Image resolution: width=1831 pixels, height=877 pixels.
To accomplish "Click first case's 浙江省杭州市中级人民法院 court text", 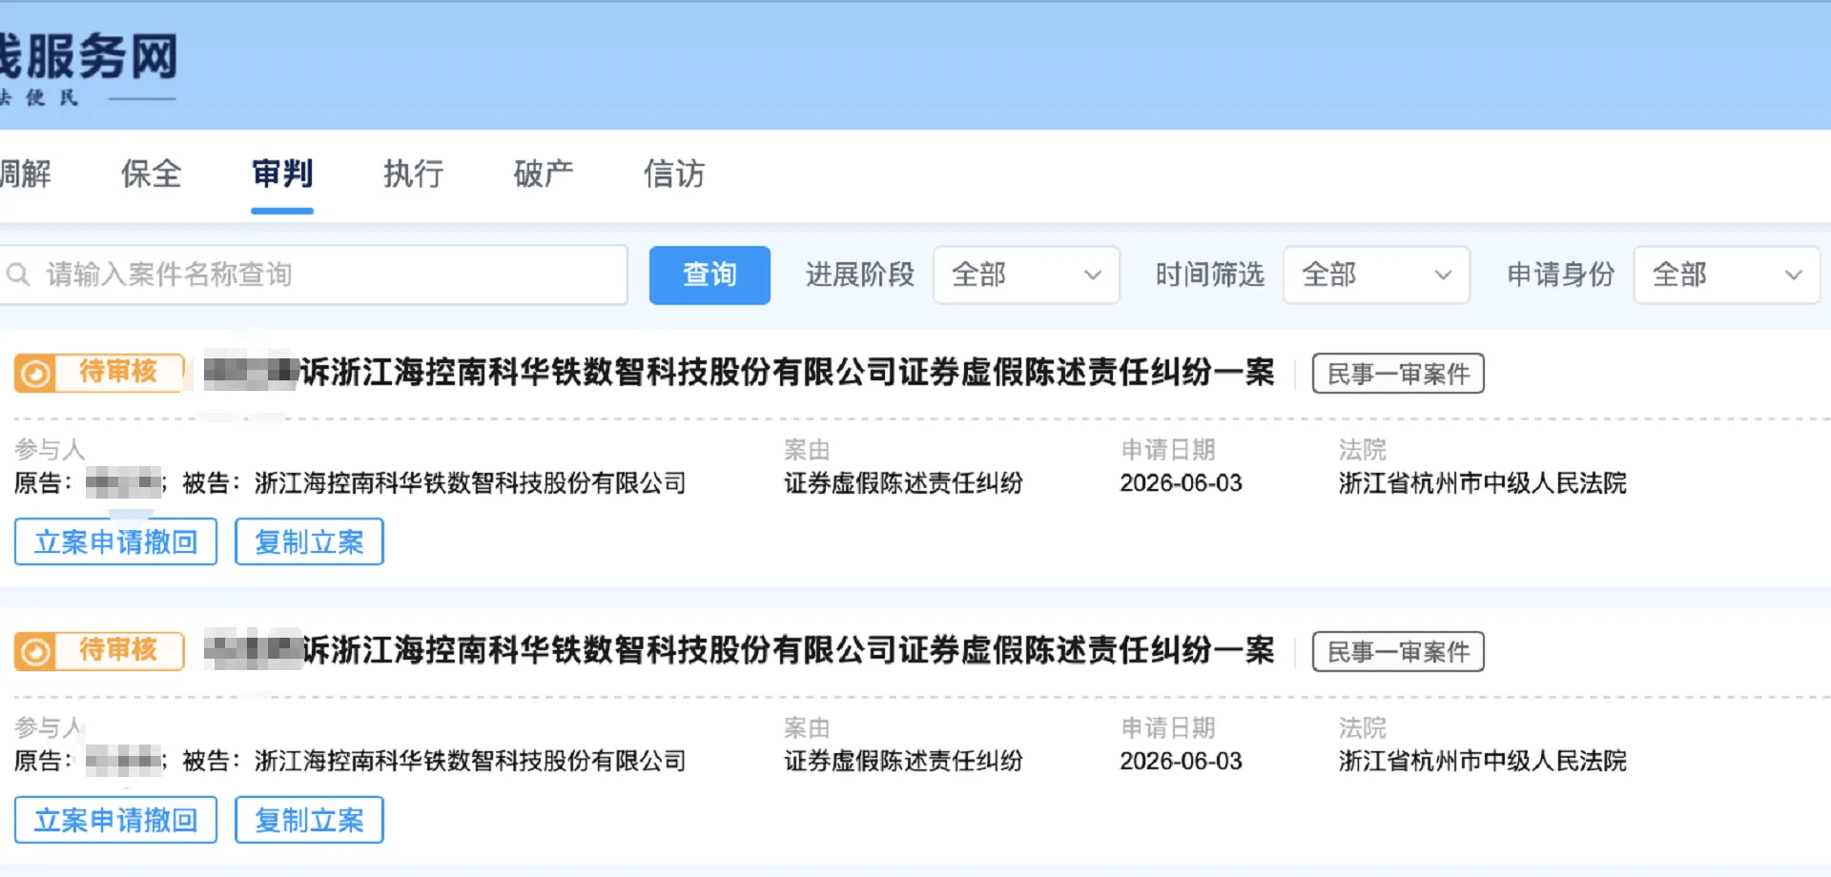I will coord(1482,483).
